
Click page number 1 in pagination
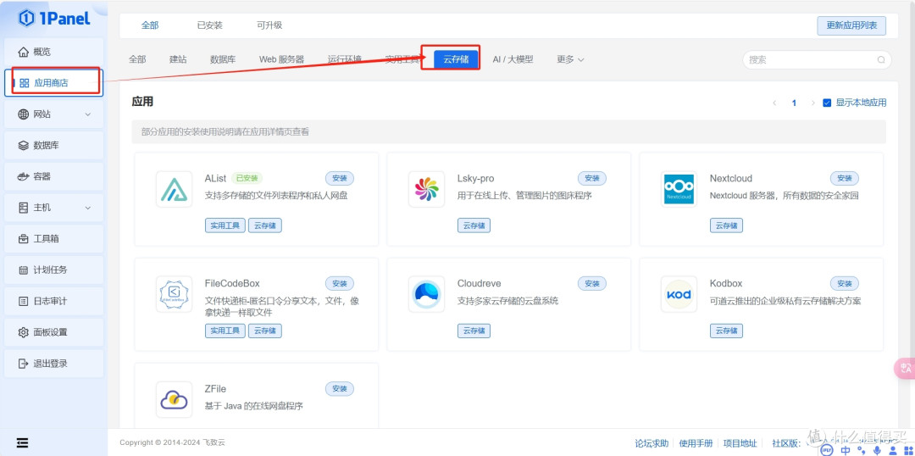(794, 103)
